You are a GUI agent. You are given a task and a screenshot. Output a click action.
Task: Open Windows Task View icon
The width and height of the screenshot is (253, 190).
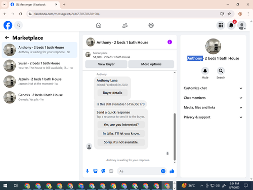pos(16,186)
